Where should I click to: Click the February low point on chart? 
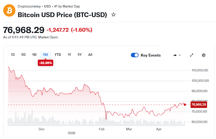[x=106, y=119]
